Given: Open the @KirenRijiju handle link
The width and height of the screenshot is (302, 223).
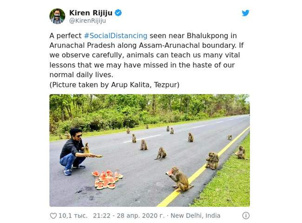Looking at the screenshot, I should [x=87, y=20].
